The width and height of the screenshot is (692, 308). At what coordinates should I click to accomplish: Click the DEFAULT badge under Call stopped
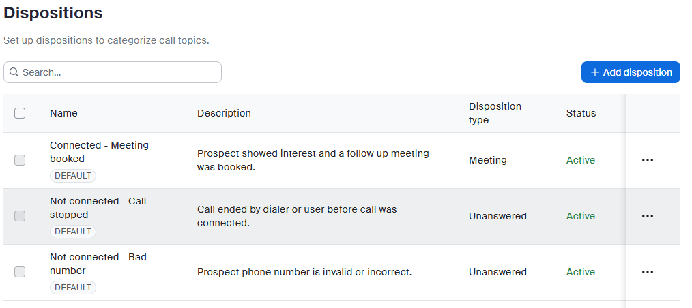73,232
